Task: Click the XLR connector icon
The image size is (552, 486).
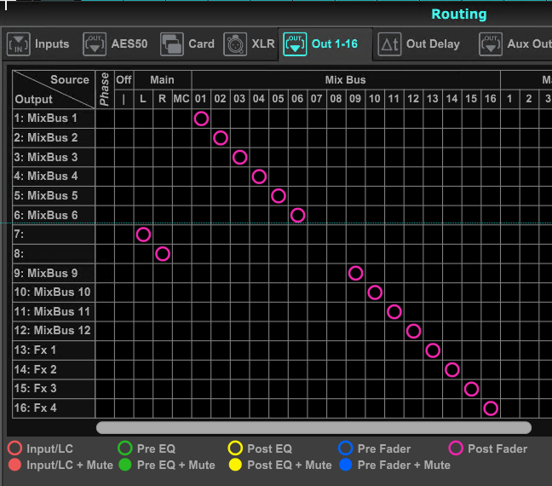Action: tap(235, 44)
